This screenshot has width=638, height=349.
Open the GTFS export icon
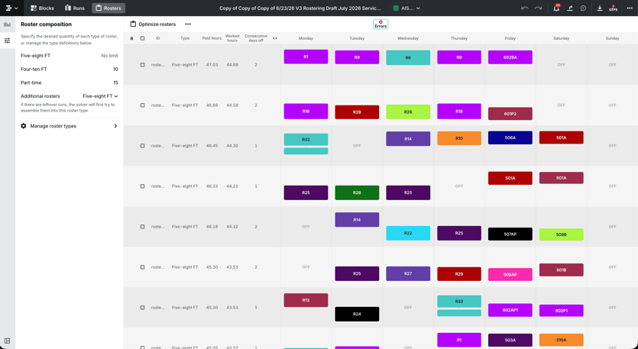[x=613, y=8]
